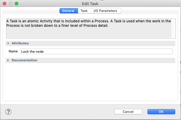
Task: Open the Task tab
Action: click(x=84, y=11)
